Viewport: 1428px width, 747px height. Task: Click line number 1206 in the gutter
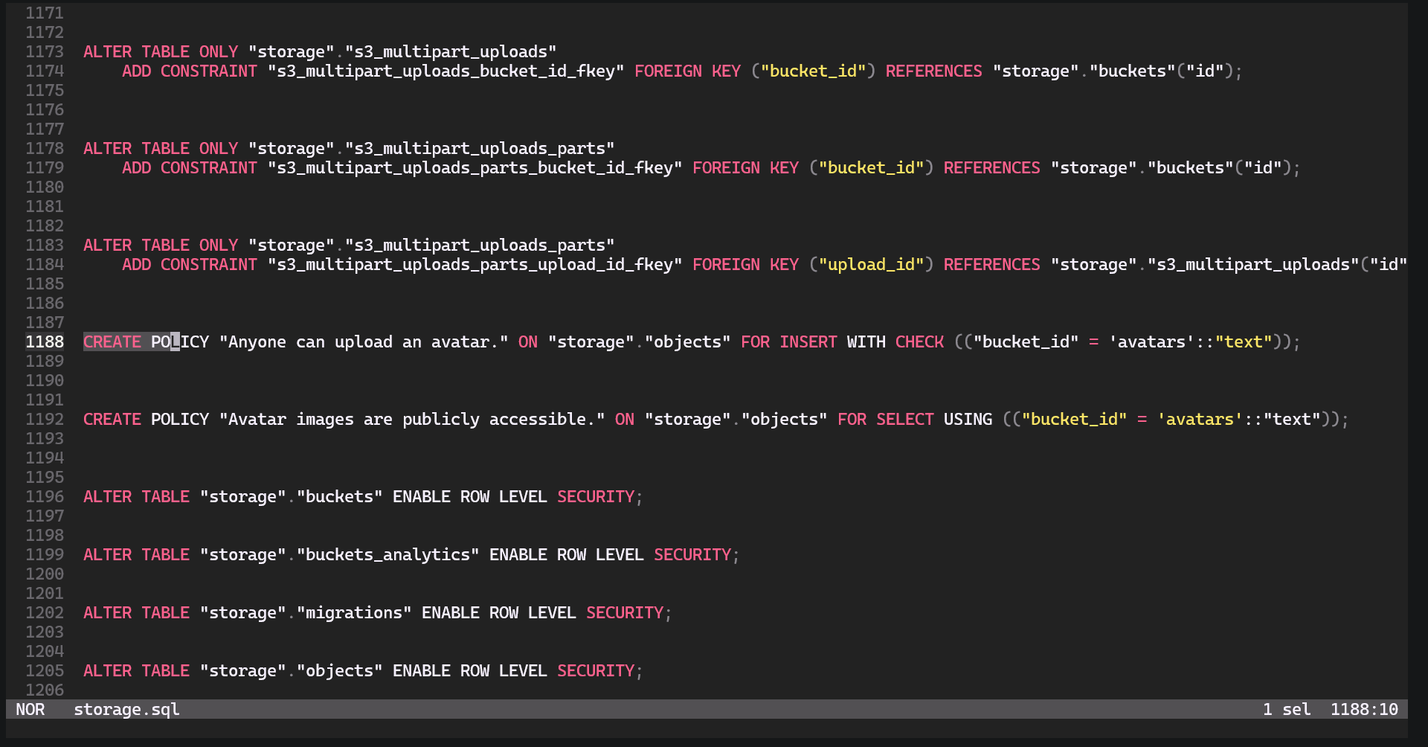(45, 690)
